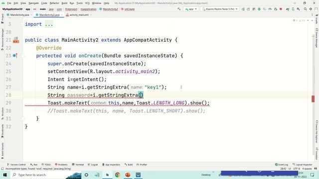Click MyApplication50 in the breadcrumb
319x179 pixels.
pyautogui.click(x=12, y=9)
